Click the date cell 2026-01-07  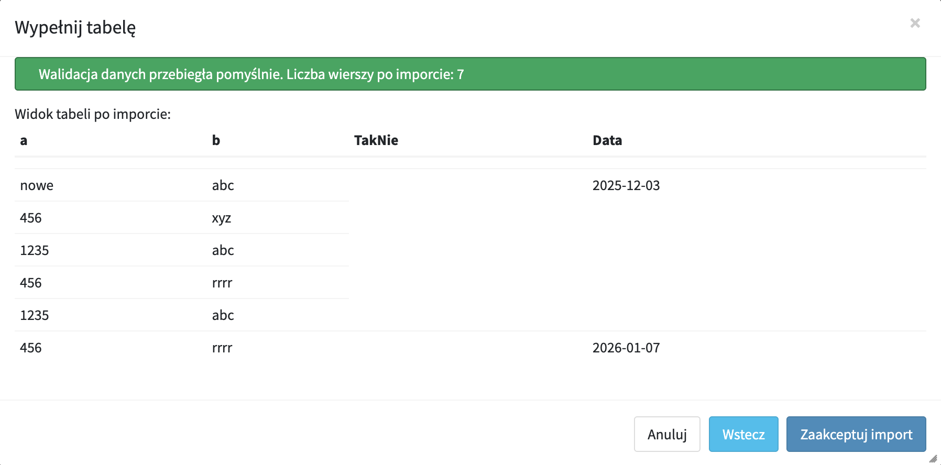(626, 348)
